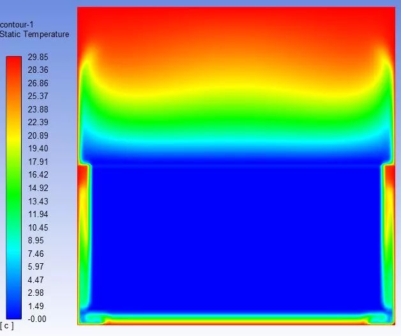Click the -0.00 legend value
401x336 pixels.
click(x=37, y=319)
